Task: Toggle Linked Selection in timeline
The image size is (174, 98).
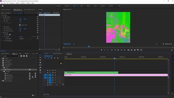Action: coord(52,58)
